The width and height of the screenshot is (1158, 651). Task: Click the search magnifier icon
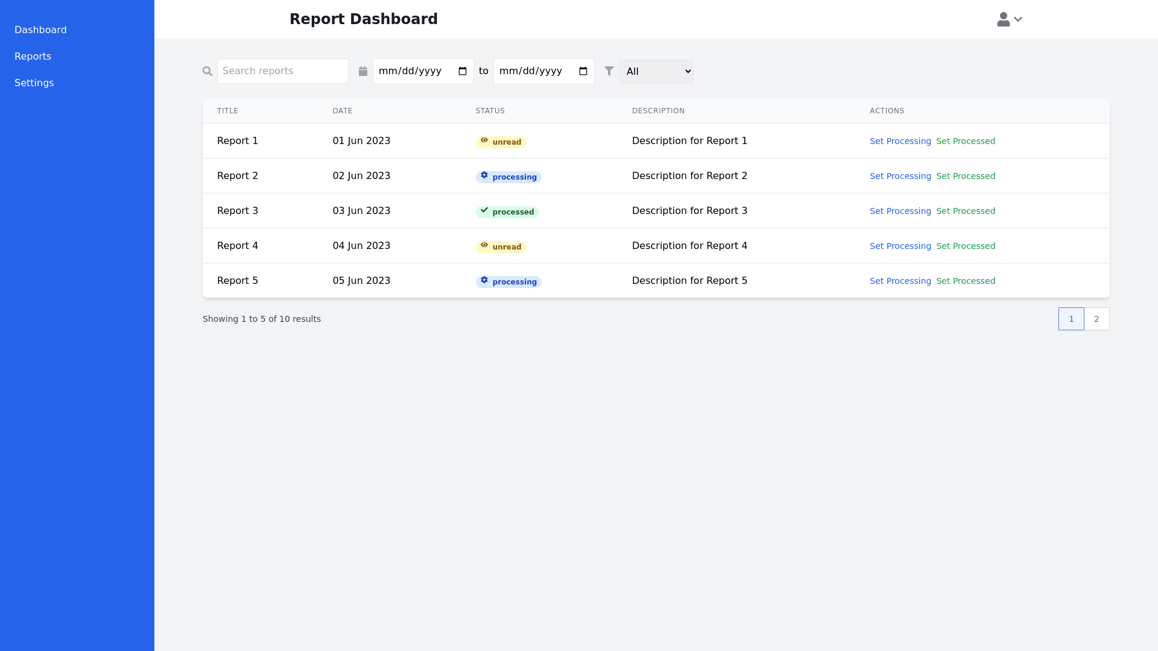click(x=207, y=71)
